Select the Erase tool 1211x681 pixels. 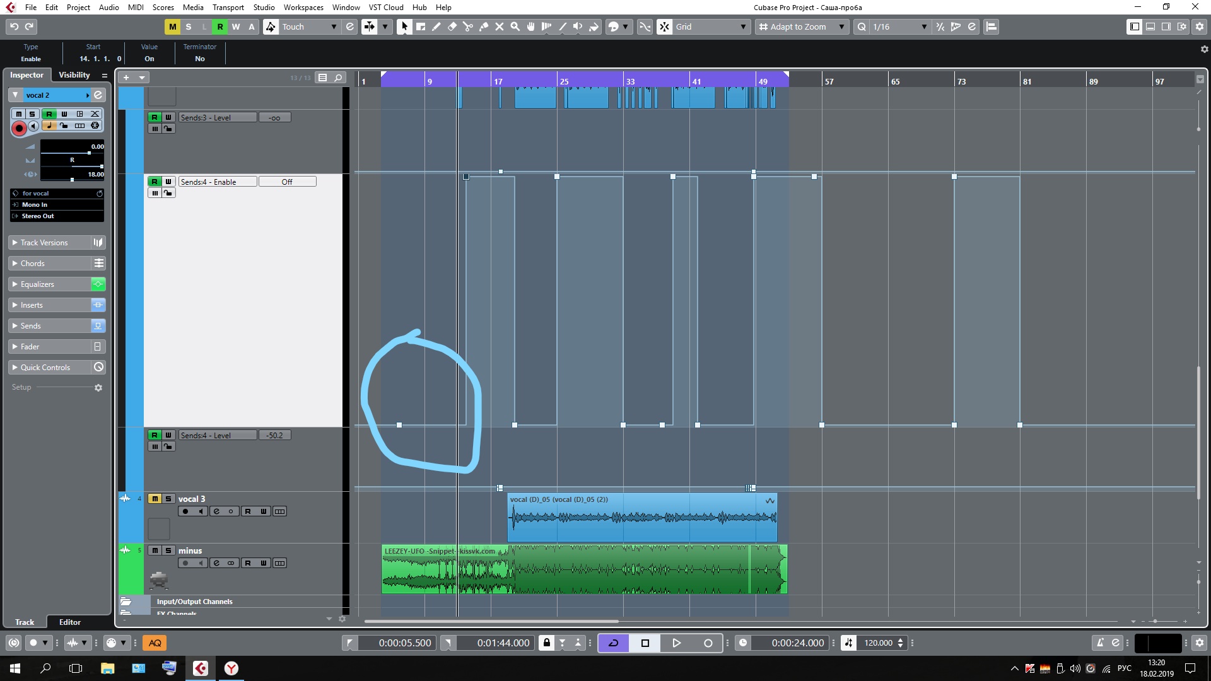click(452, 26)
